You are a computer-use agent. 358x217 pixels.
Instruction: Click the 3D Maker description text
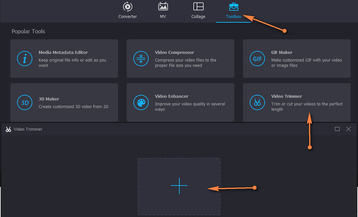pos(73,107)
